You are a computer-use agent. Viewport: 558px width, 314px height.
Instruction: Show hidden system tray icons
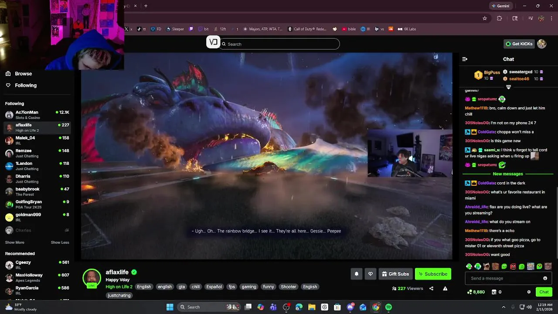click(x=504, y=307)
